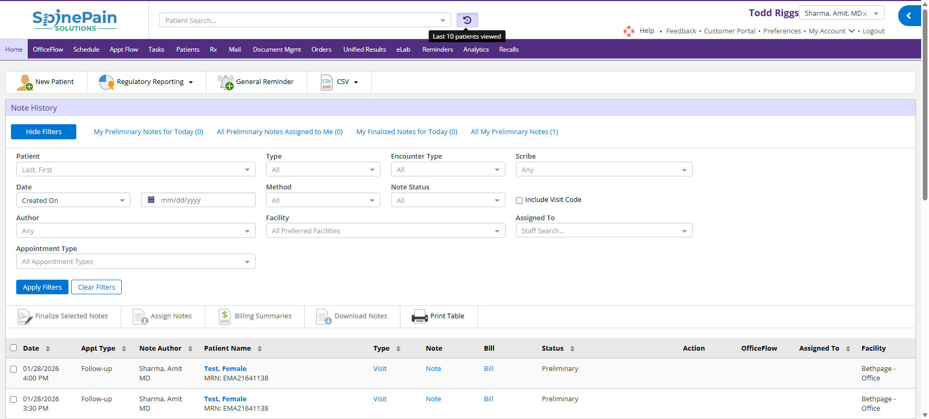Open the Schedule menu tab
The image size is (929, 419).
click(x=86, y=50)
